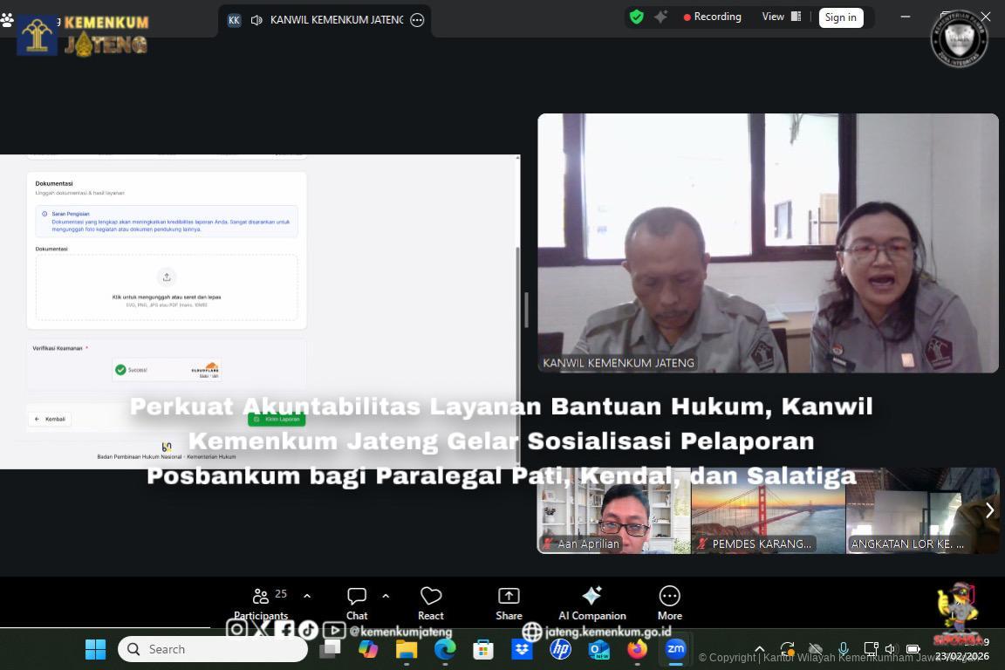Select Aan Aprilian's video thumbnail

point(613,510)
